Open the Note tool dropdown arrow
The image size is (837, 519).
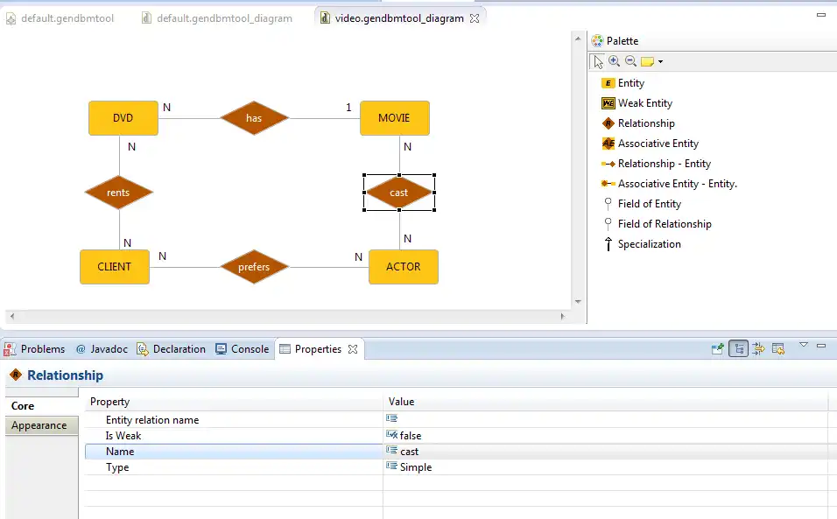[661, 62]
